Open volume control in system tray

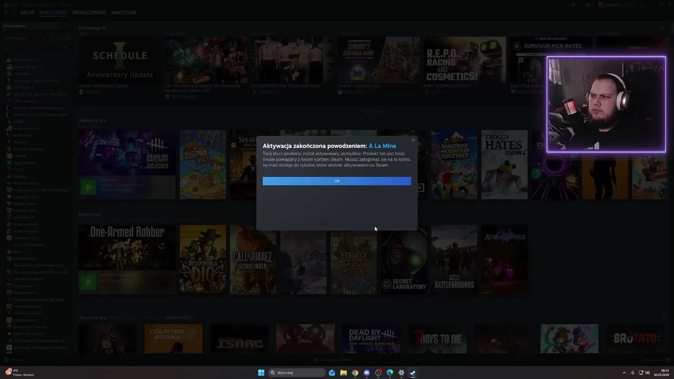[648, 373]
